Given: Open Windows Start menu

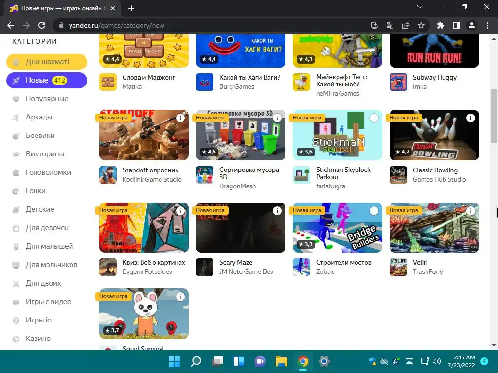Looking at the screenshot, I should (x=175, y=361).
